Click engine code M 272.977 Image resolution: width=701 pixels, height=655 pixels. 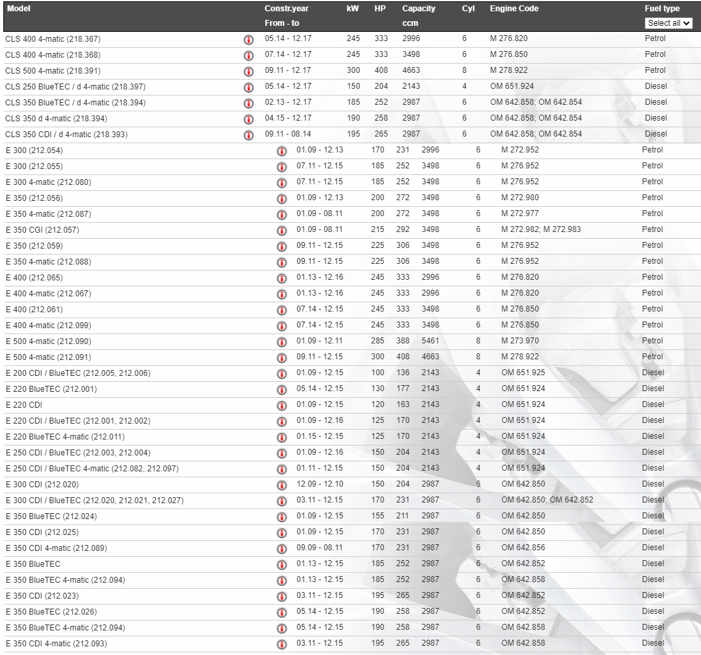point(520,213)
